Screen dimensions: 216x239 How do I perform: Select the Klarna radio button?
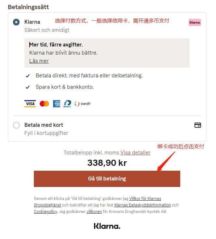tap(16, 22)
